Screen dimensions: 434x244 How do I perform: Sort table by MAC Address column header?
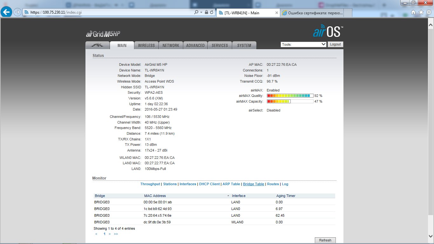(187, 196)
